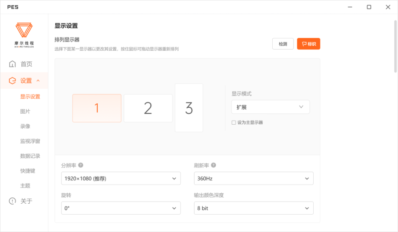Click the 显示设置 page heading
This screenshot has height=232, width=398.
[66, 26]
